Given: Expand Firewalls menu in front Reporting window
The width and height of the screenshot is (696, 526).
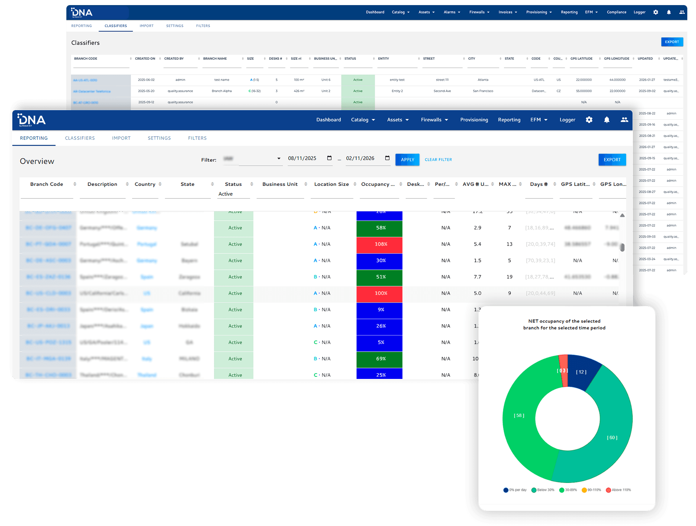Looking at the screenshot, I should pyautogui.click(x=434, y=120).
